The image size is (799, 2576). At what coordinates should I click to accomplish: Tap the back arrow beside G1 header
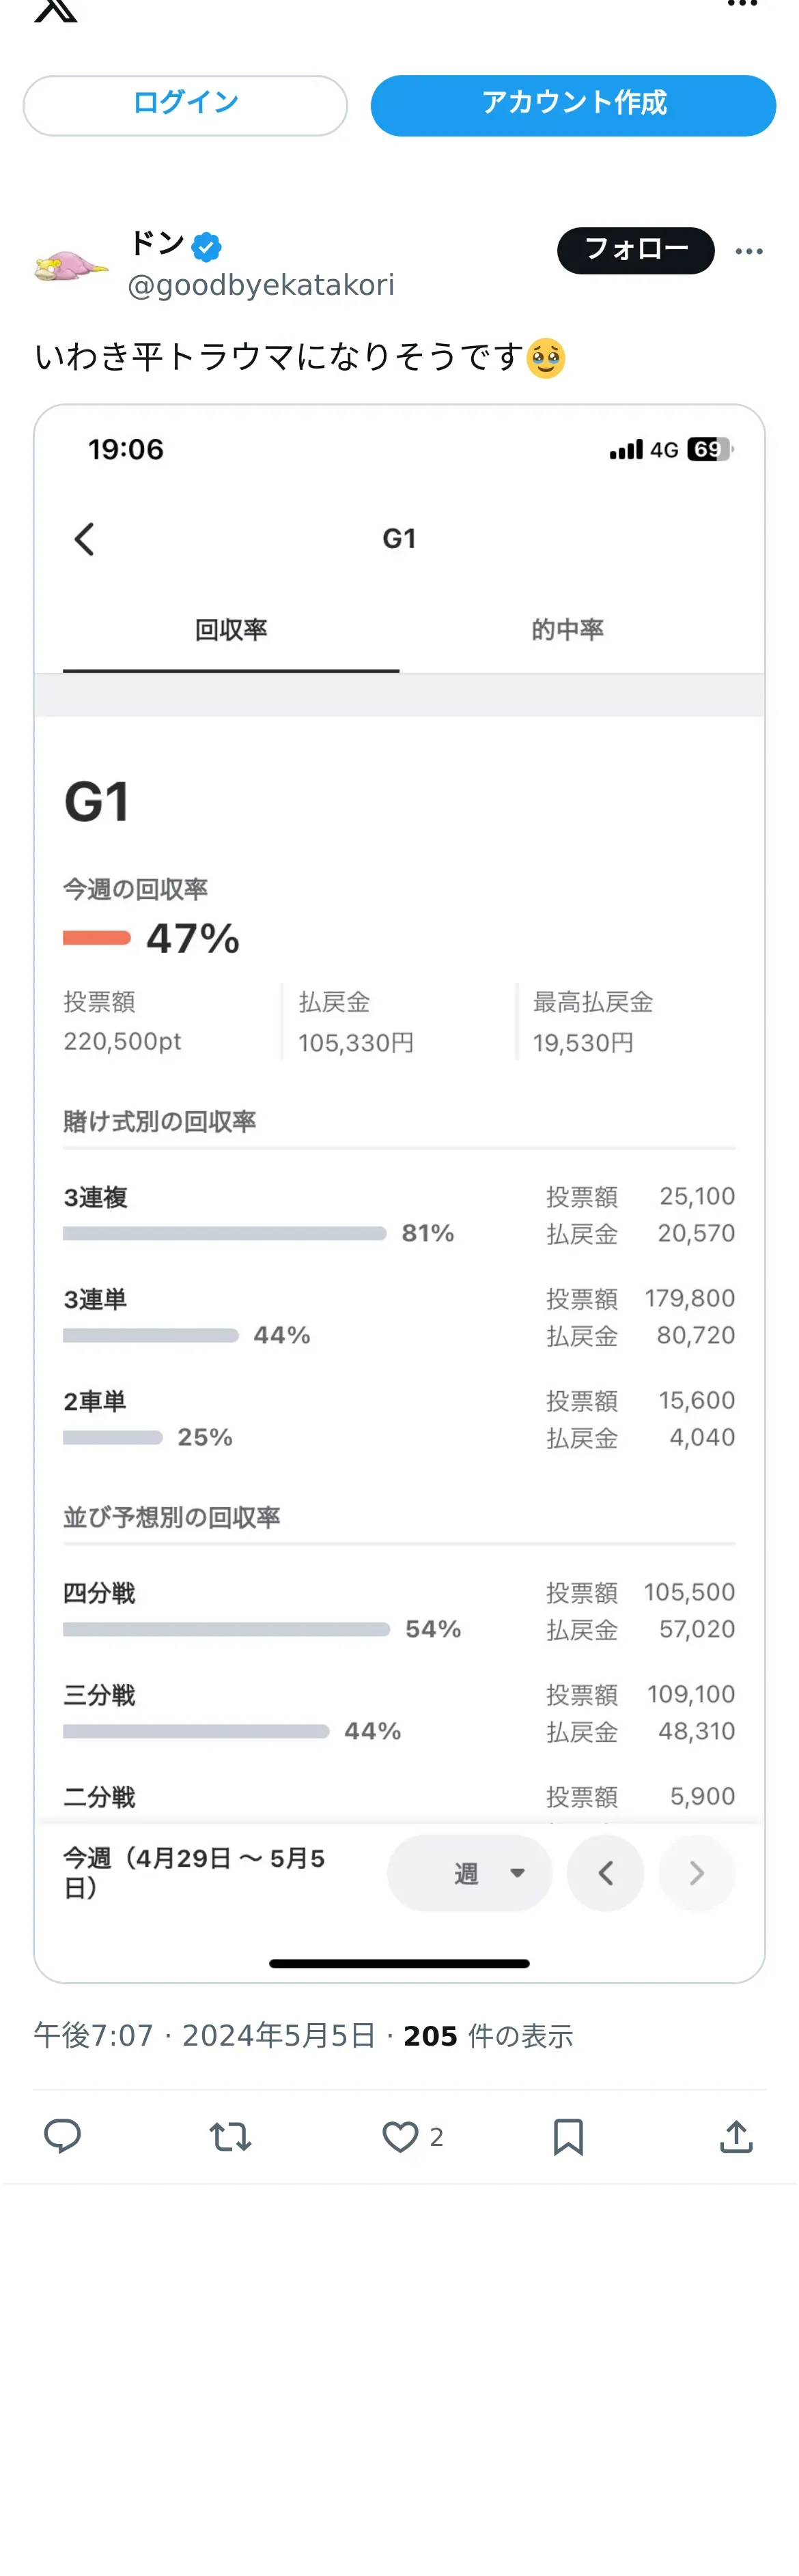tap(85, 539)
